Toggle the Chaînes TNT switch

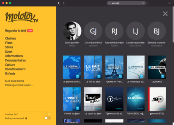pos(48,114)
